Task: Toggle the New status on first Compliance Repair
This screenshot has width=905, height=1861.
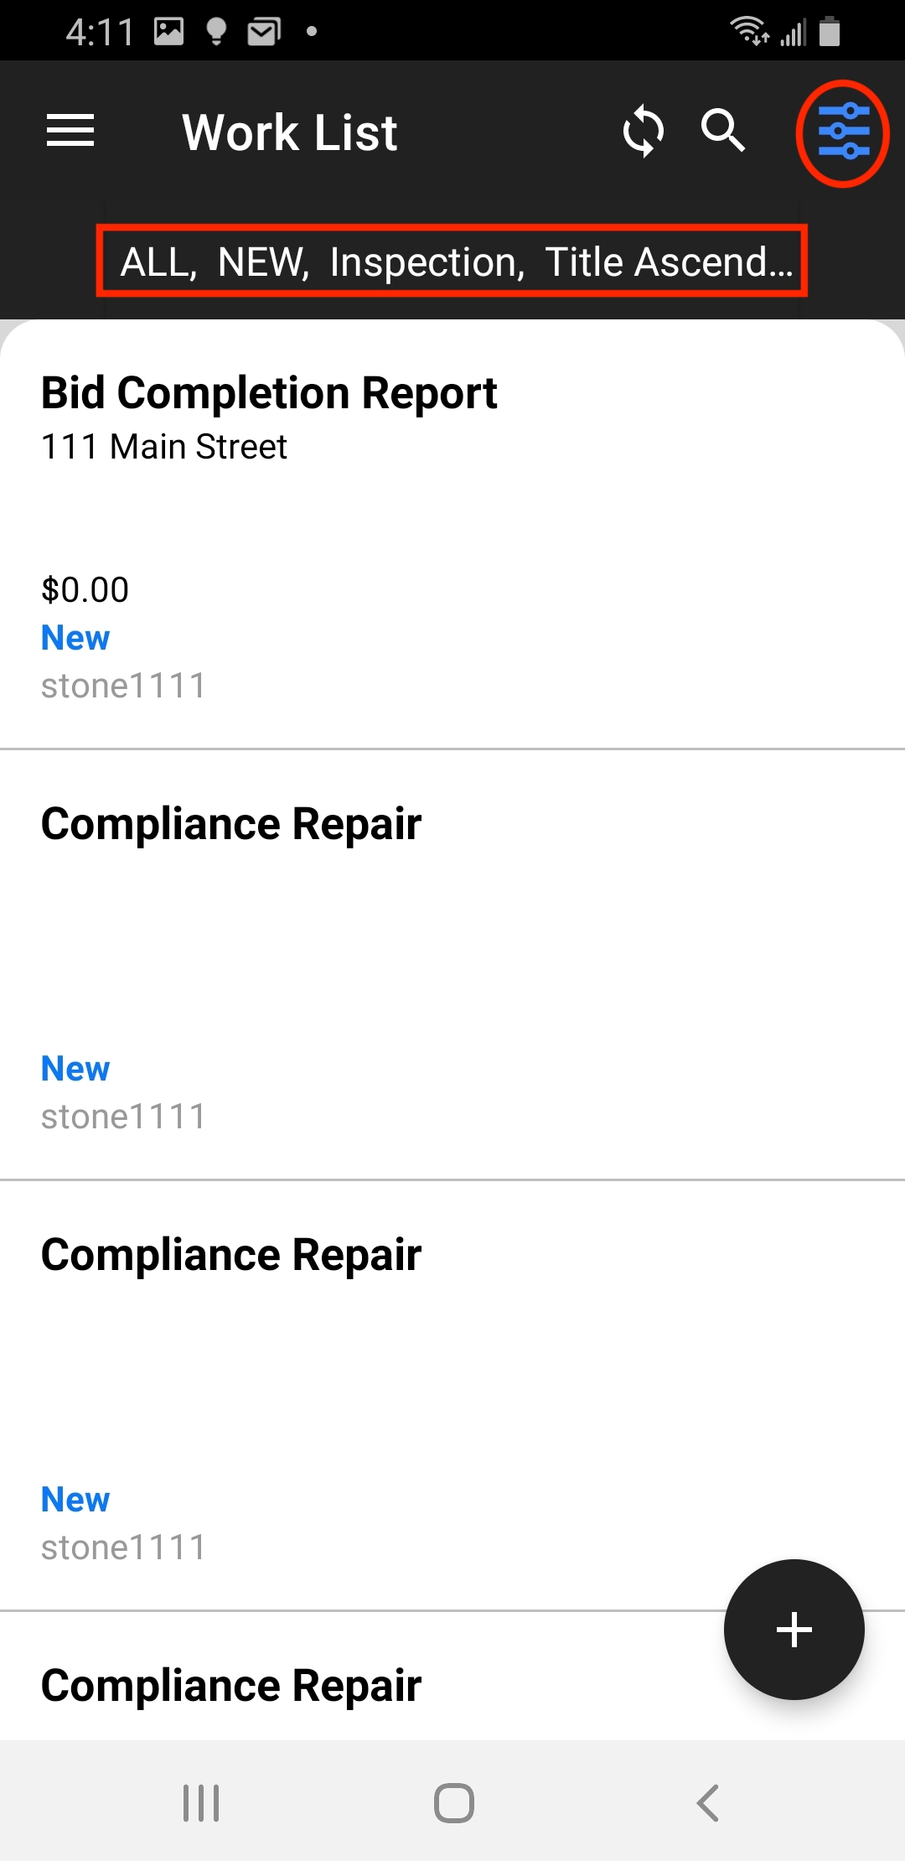Action: (x=75, y=1068)
